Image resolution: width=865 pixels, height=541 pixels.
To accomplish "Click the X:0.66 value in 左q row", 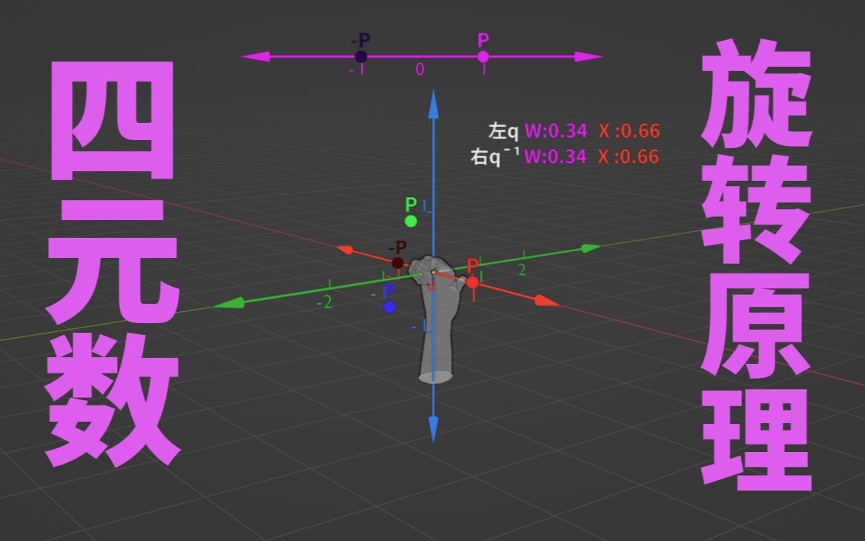I will (629, 131).
